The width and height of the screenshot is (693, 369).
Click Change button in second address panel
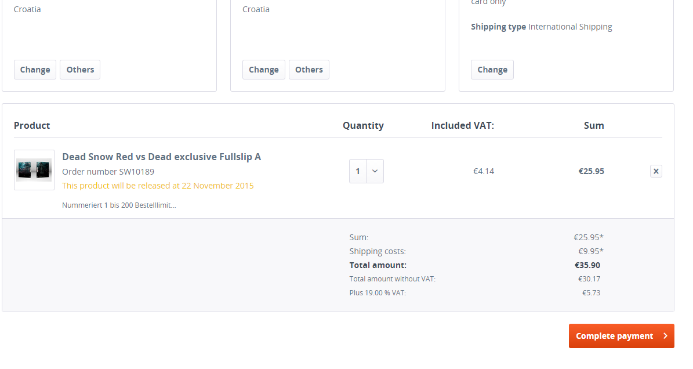(x=264, y=70)
